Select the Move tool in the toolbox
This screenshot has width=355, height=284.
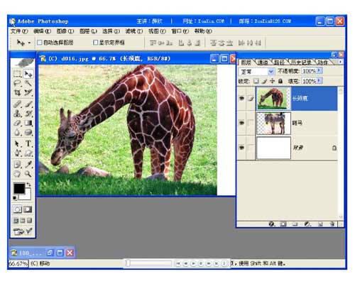tap(28, 74)
